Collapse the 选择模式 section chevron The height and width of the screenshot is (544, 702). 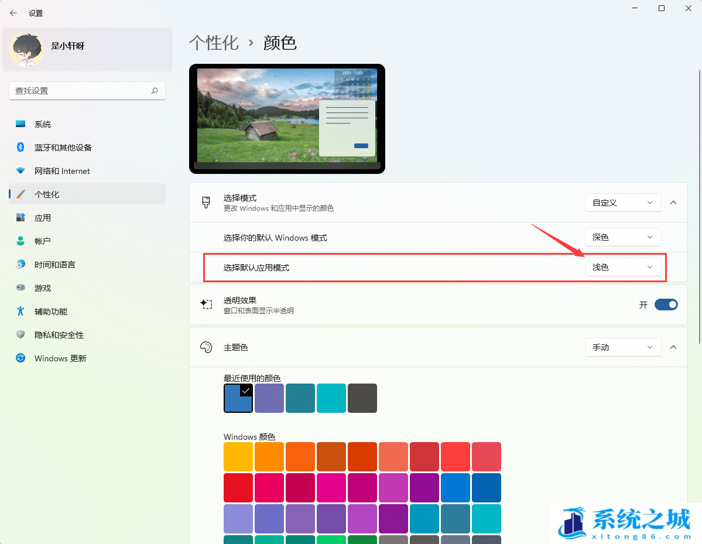pyautogui.click(x=673, y=203)
